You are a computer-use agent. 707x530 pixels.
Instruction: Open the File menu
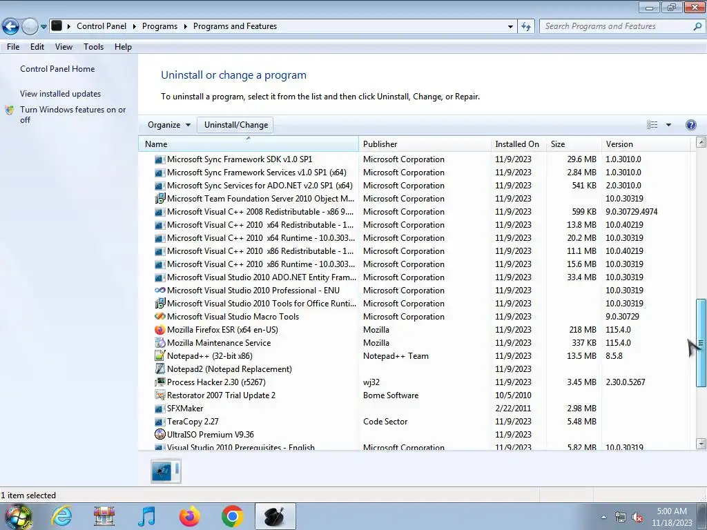tap(13, 47)
